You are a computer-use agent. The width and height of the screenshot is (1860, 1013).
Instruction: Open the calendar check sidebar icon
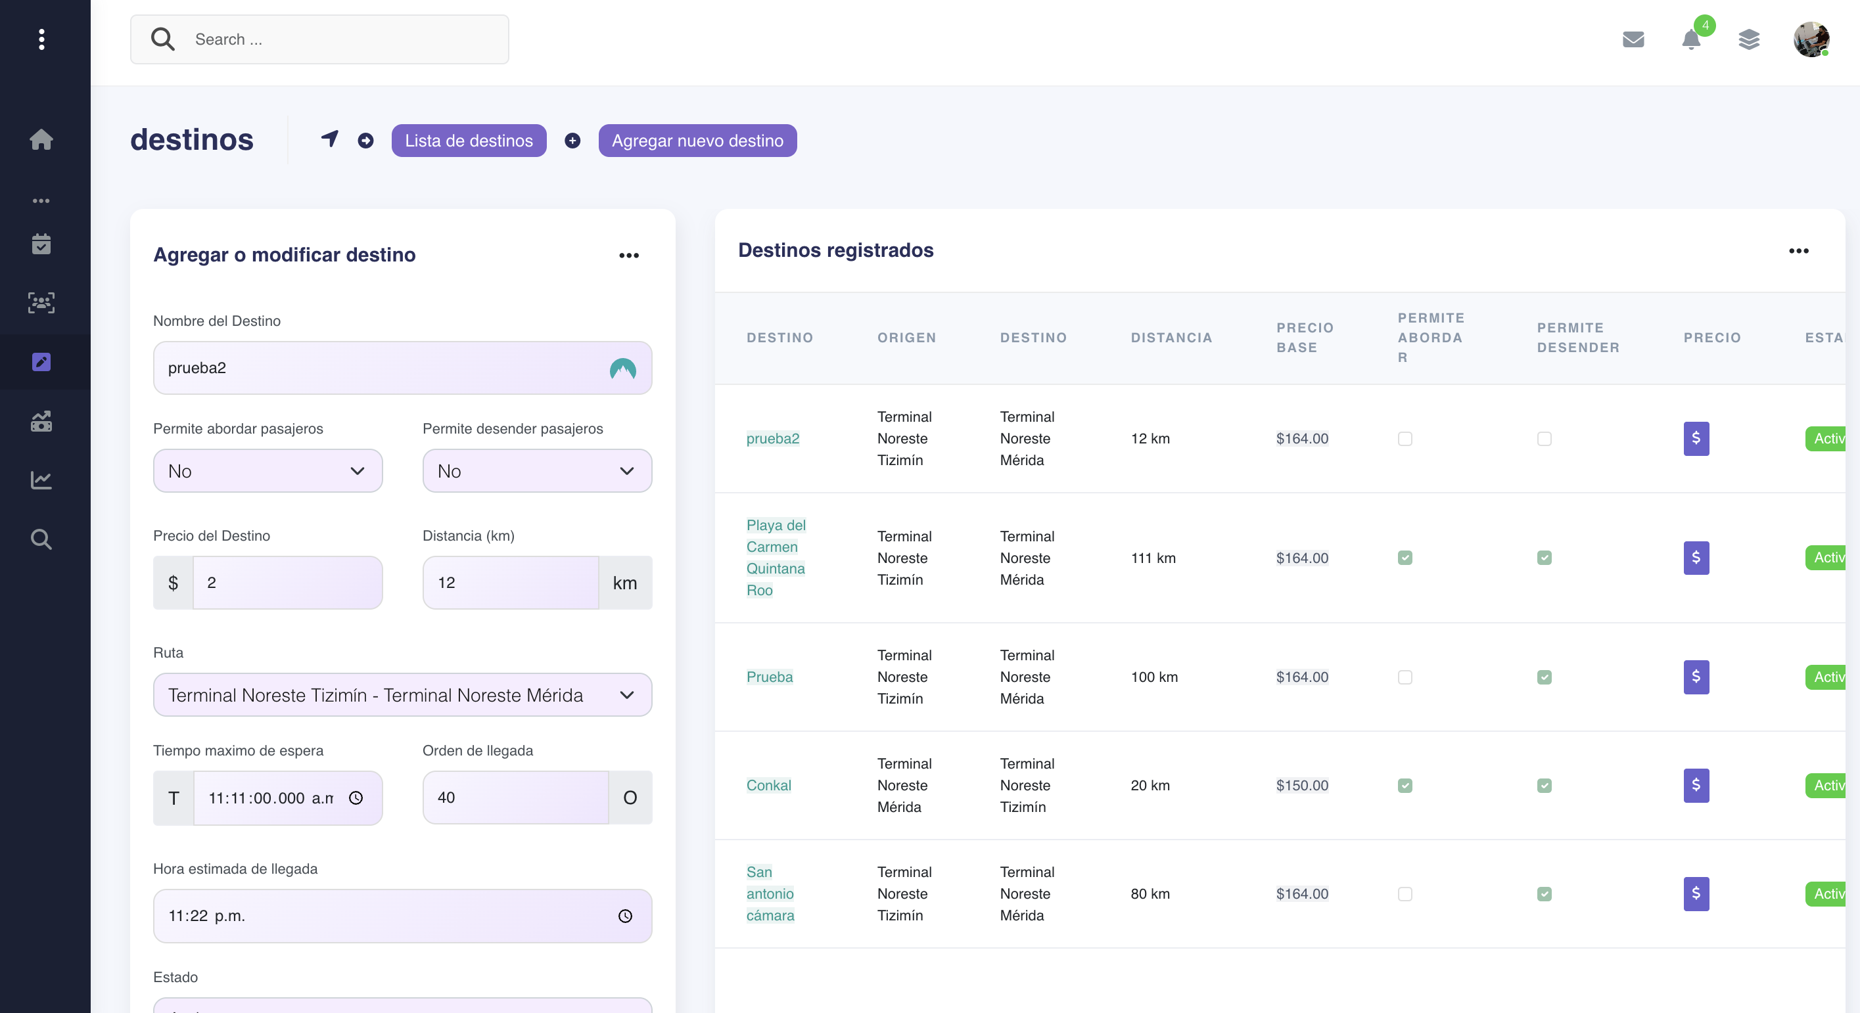tap(41, 244)
